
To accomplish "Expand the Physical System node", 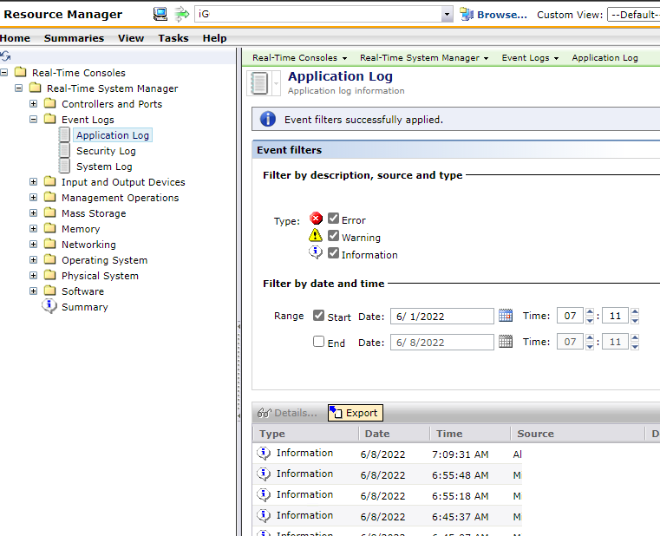I will coord(33,275).
